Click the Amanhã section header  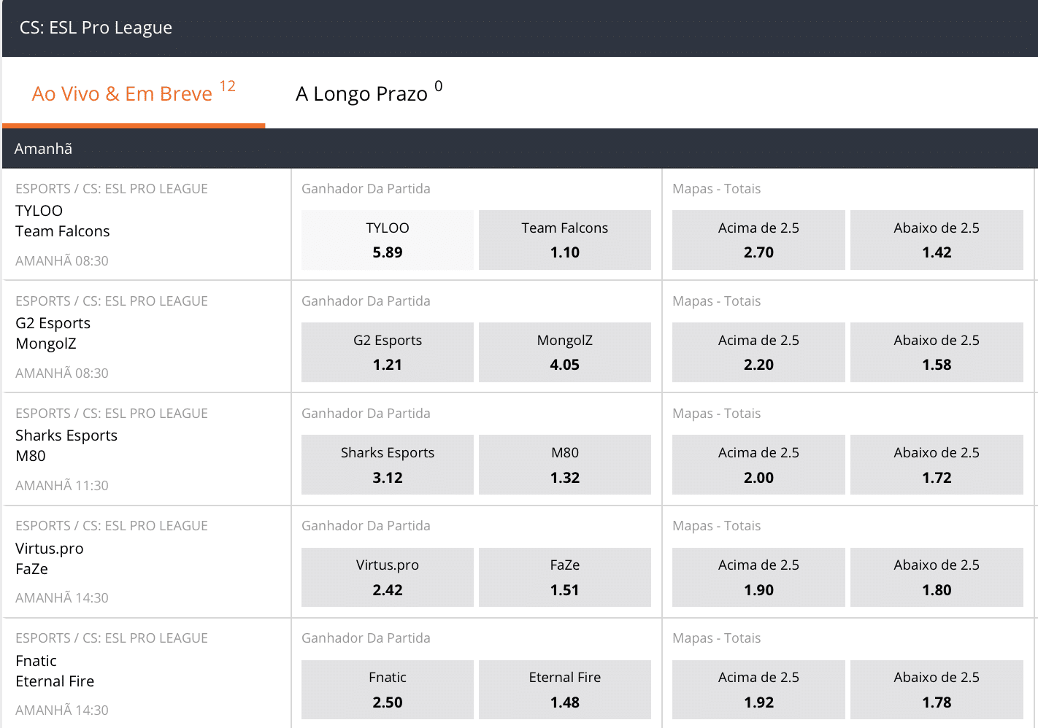coord(43,149)
